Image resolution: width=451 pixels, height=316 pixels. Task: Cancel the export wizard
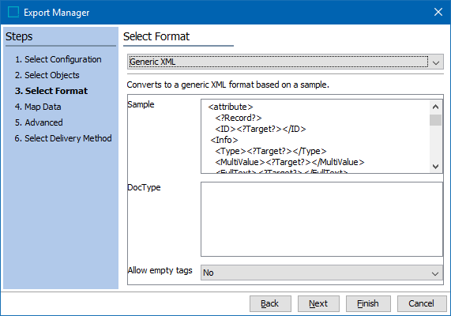[422, 303]
